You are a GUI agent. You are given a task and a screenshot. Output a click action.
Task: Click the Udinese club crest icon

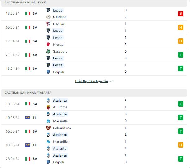coord(48,17)
